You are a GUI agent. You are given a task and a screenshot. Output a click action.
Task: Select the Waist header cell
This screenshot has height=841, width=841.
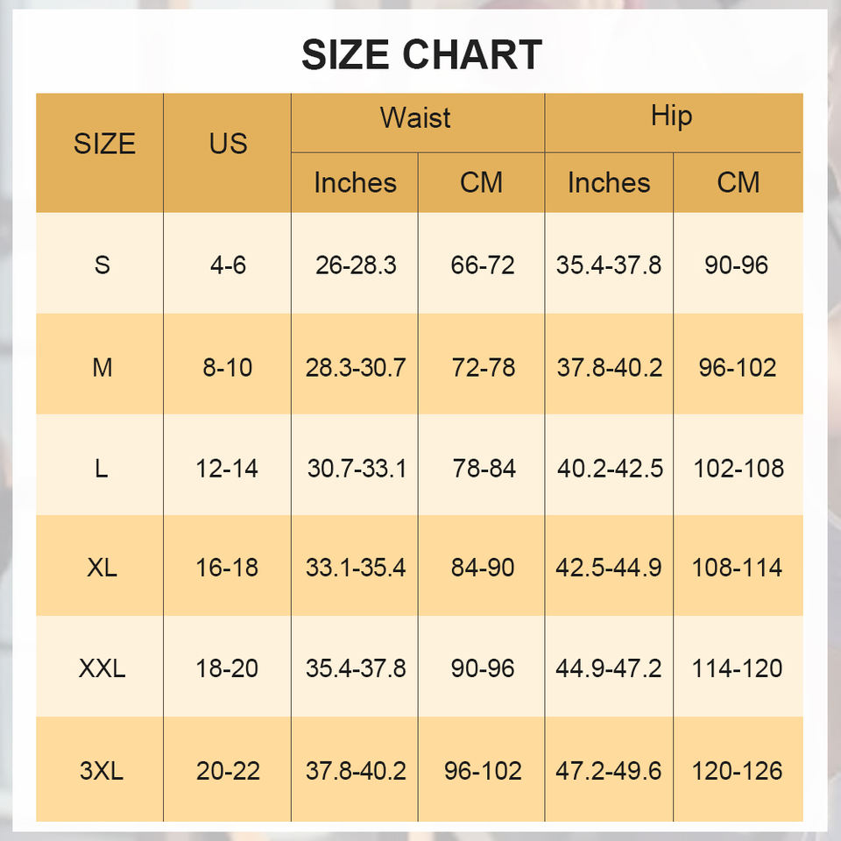pyautogui.click(x=415, y=118)
